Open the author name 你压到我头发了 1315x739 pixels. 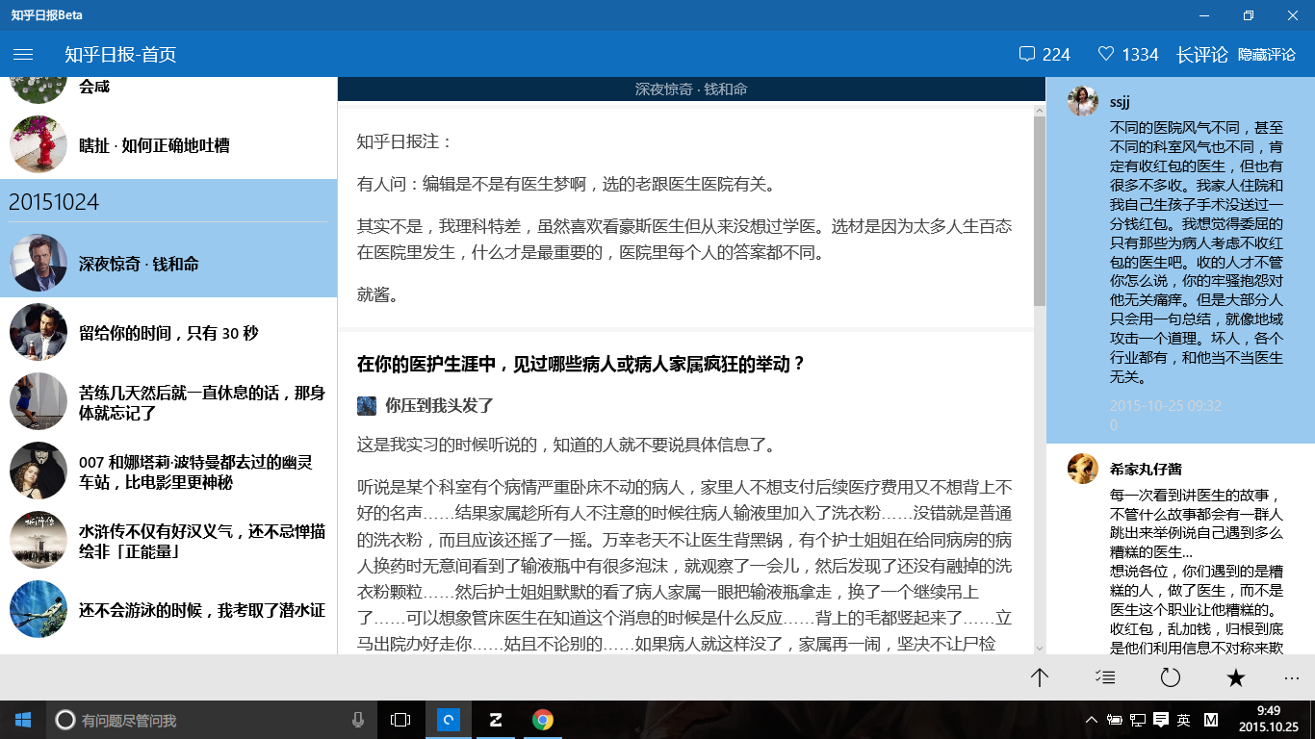coord(439,406)
